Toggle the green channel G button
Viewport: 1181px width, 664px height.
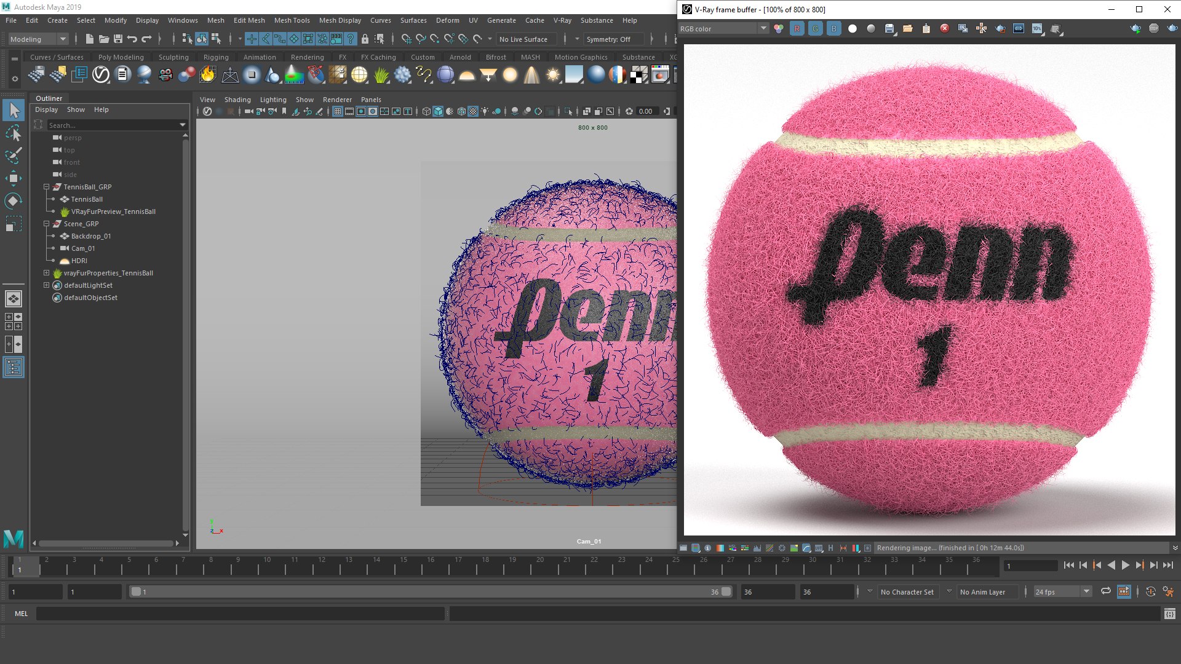point(816,28)
